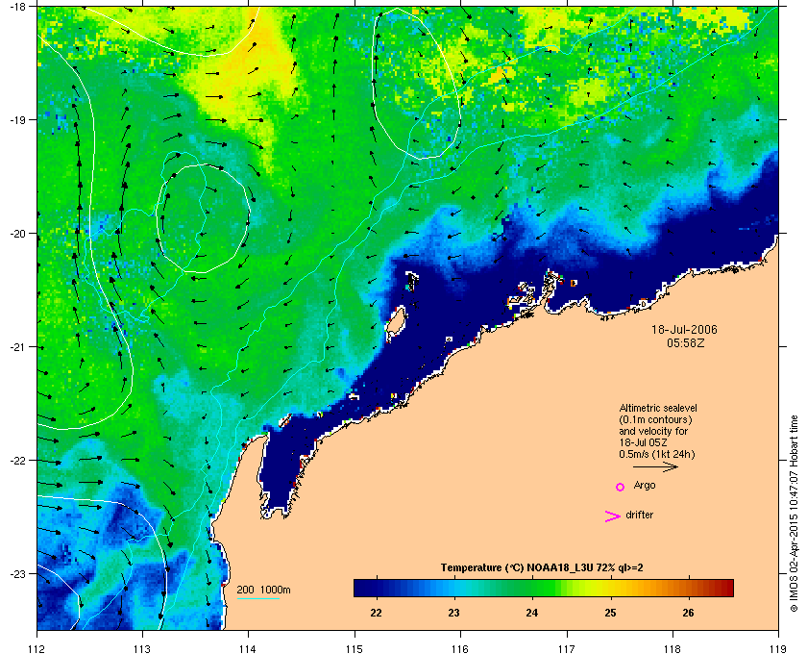Click the 'drifter' legend label
This screenshot has width=807, height=654.
tap(639, 515)
